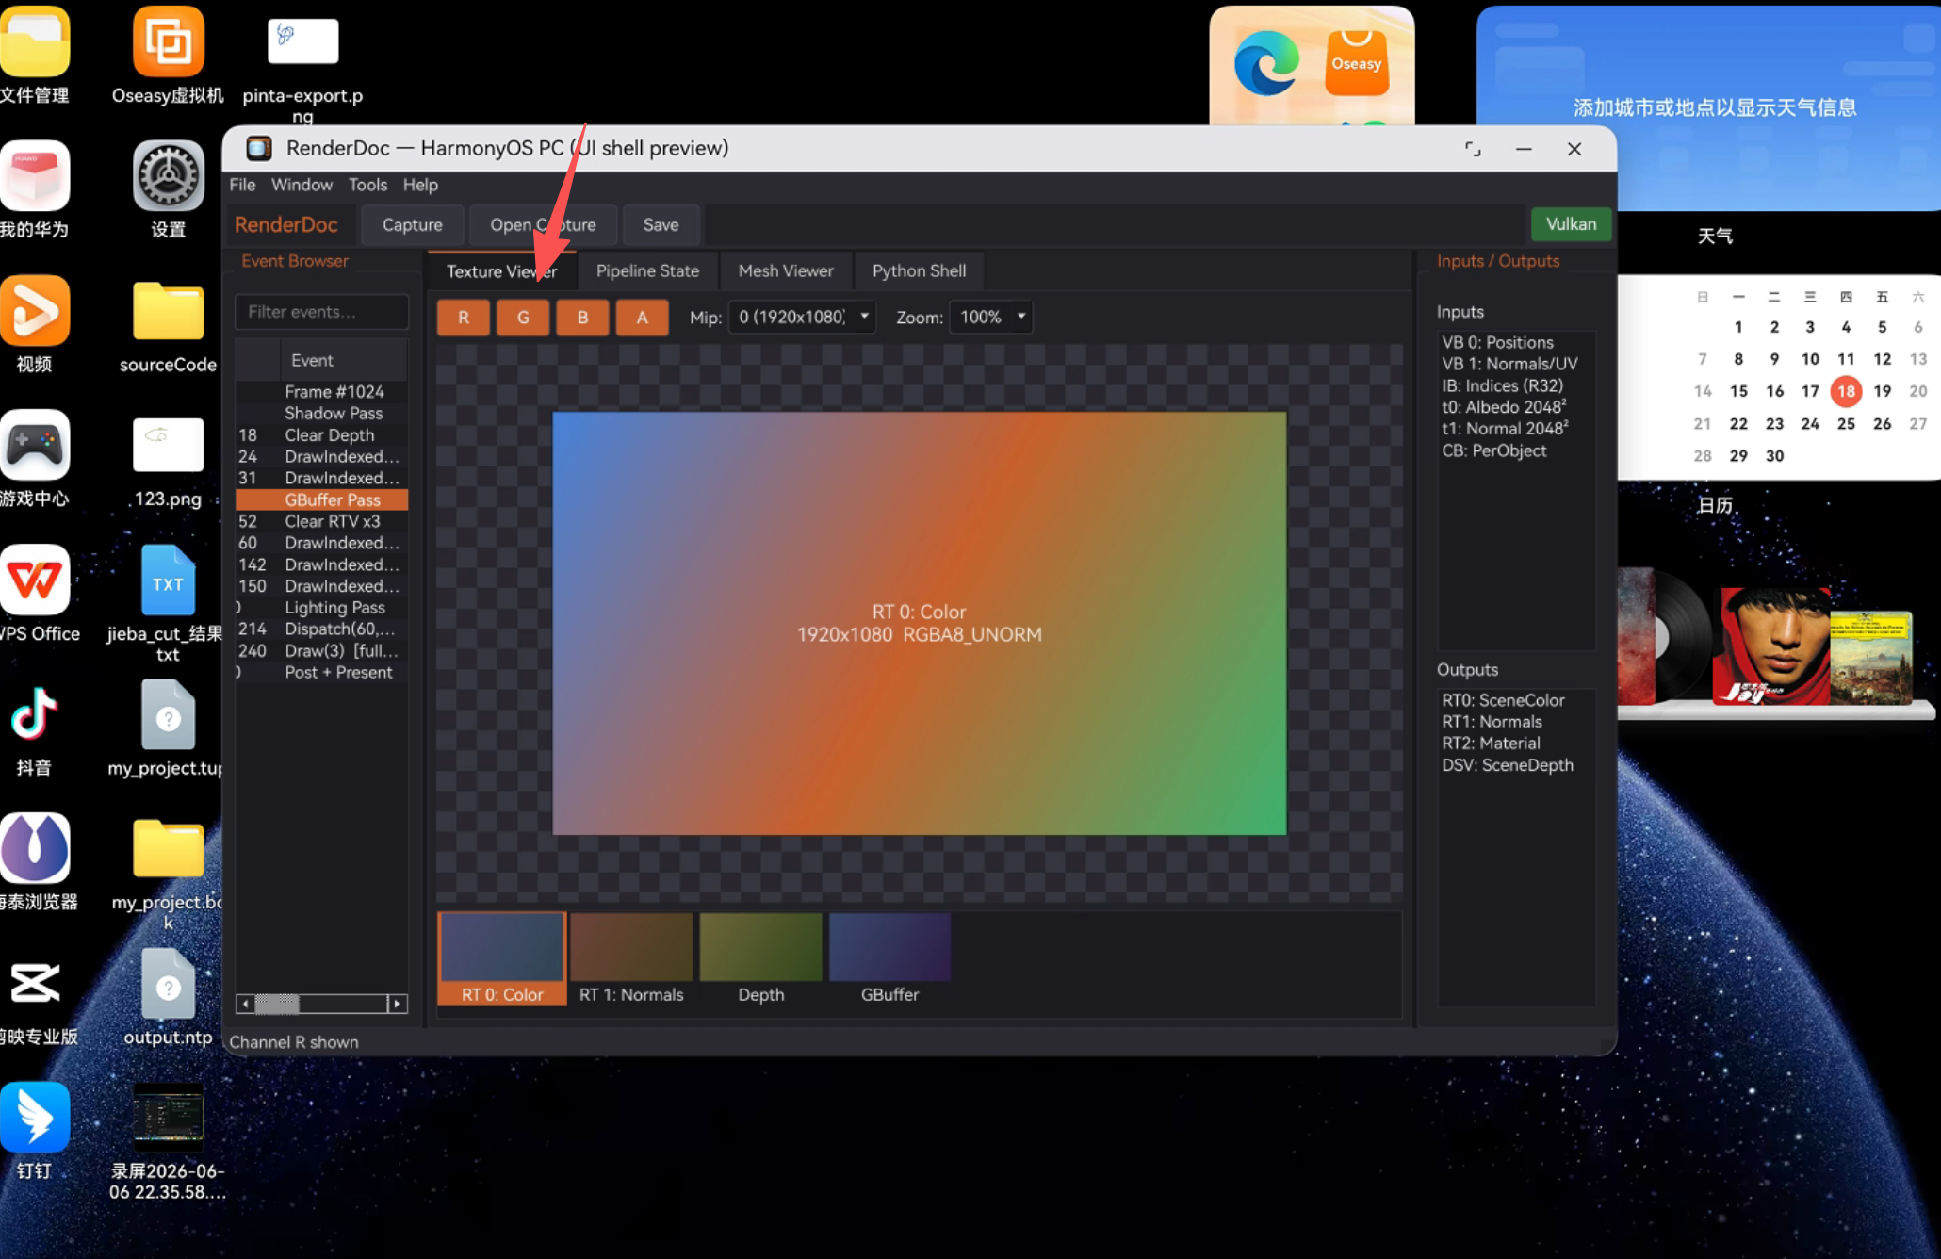Open the pinta-export.png file icon
The image size is (1941, 1259).
(x=302, y=41)
